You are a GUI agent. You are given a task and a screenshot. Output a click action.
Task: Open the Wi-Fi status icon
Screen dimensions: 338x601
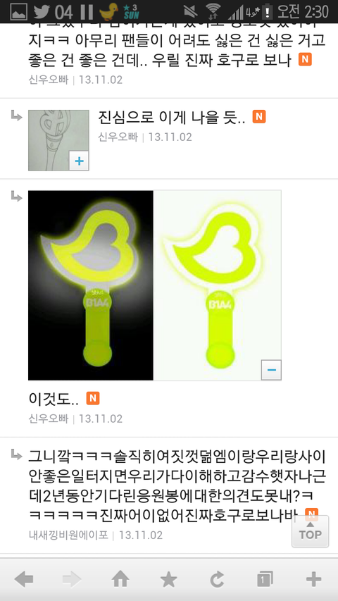tap(212, 12)
